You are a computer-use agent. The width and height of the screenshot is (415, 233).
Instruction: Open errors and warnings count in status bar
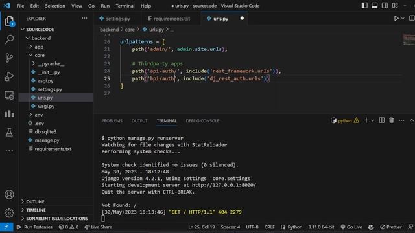coord(69,227)
